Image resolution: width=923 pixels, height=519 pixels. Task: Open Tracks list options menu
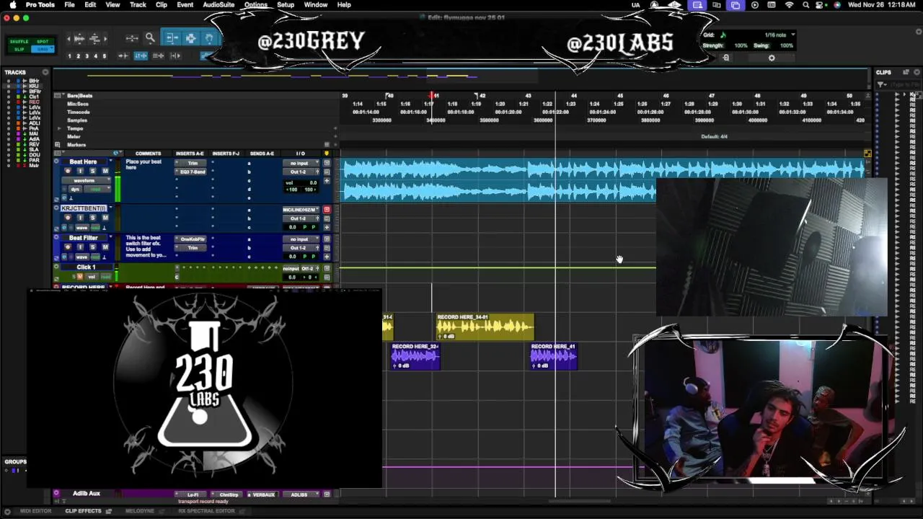(45, 72)
